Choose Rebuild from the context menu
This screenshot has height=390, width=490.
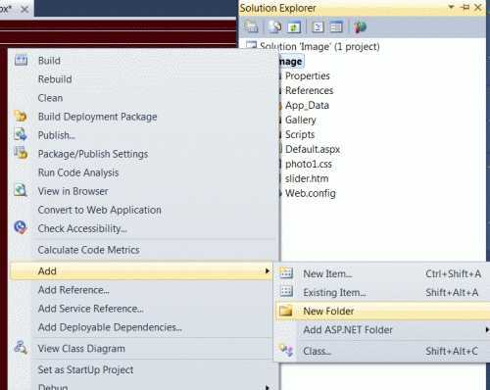(x=55, y=79)
